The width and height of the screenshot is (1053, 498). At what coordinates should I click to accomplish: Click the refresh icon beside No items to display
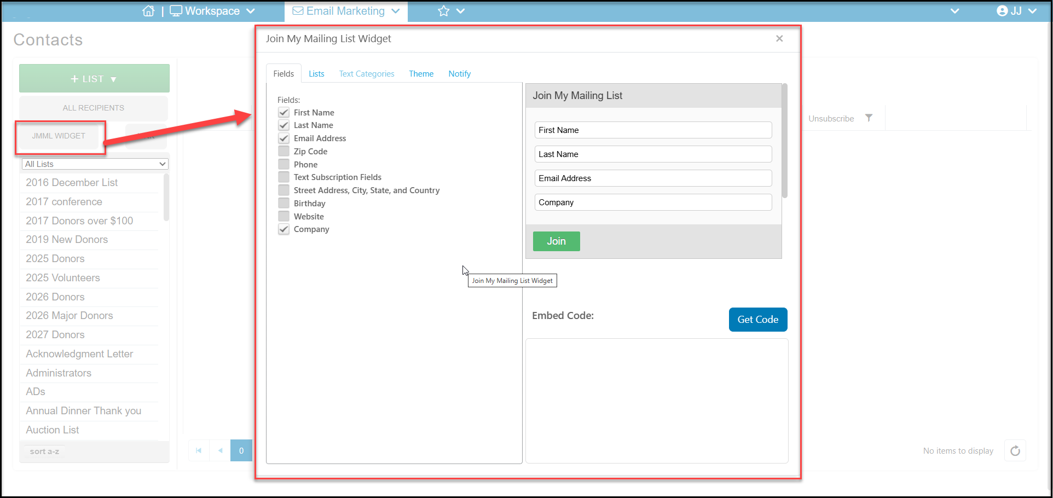click(1015, 451)
